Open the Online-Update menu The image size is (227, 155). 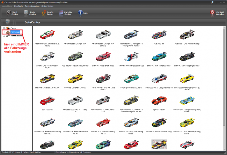[47, 6]
